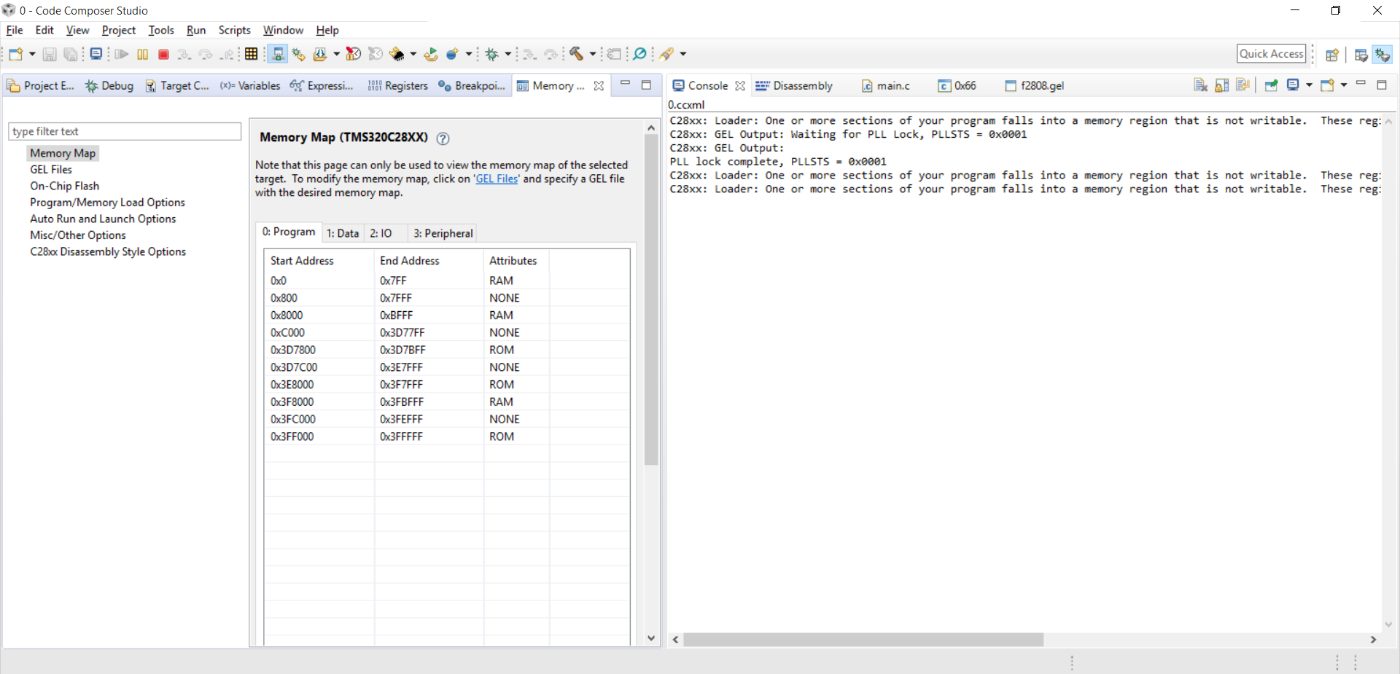Click the type filter text field
The width and height of the screenshot is (1400, 674).
[x=125, y=131]
